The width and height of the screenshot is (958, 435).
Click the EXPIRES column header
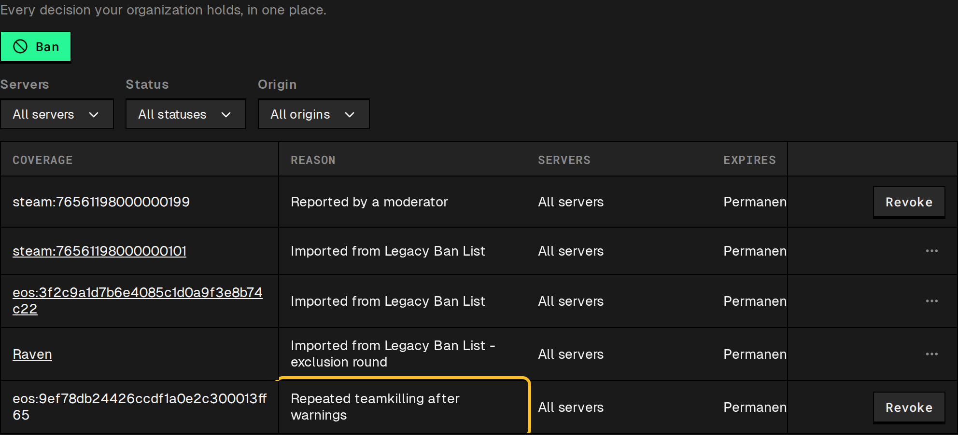[749, 160]
